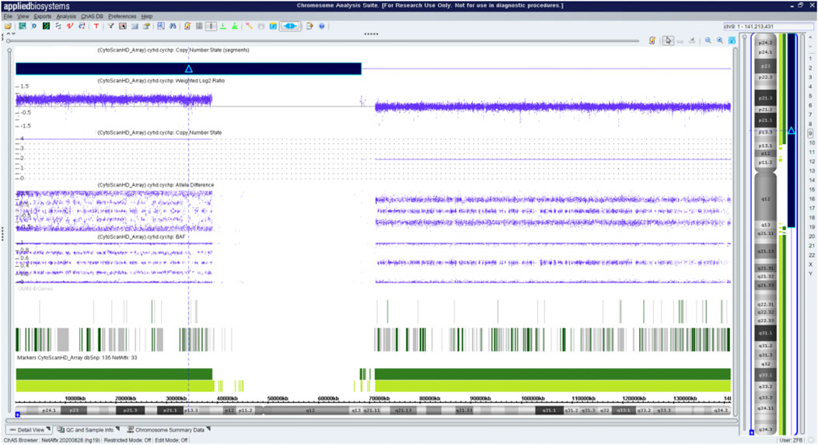The image size is (818, 445).
Task: Click the p21.3 band on the horizontal cytoband
Action: pos(130,411)
